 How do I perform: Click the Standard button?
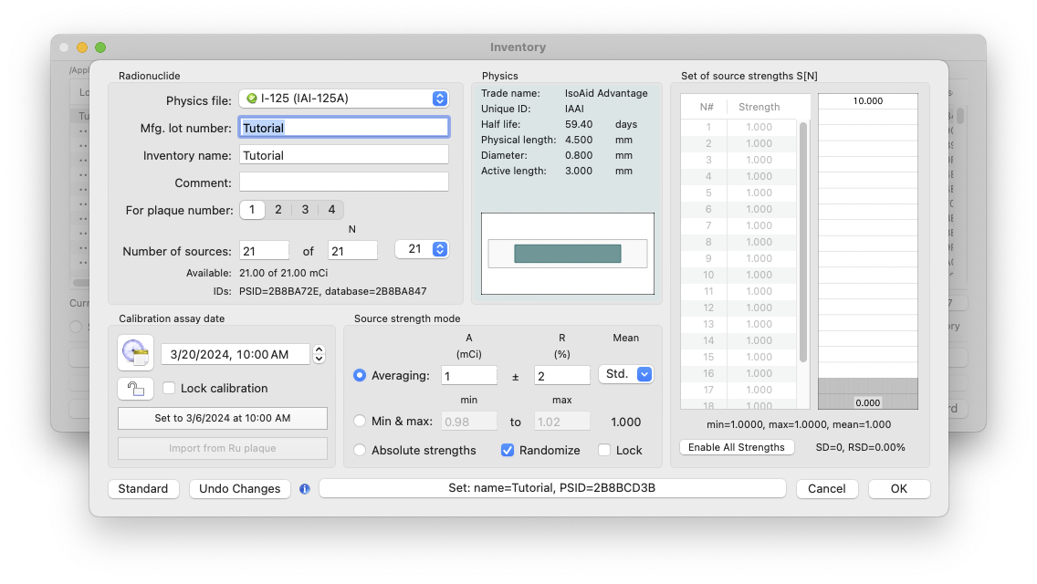(142, 489)
